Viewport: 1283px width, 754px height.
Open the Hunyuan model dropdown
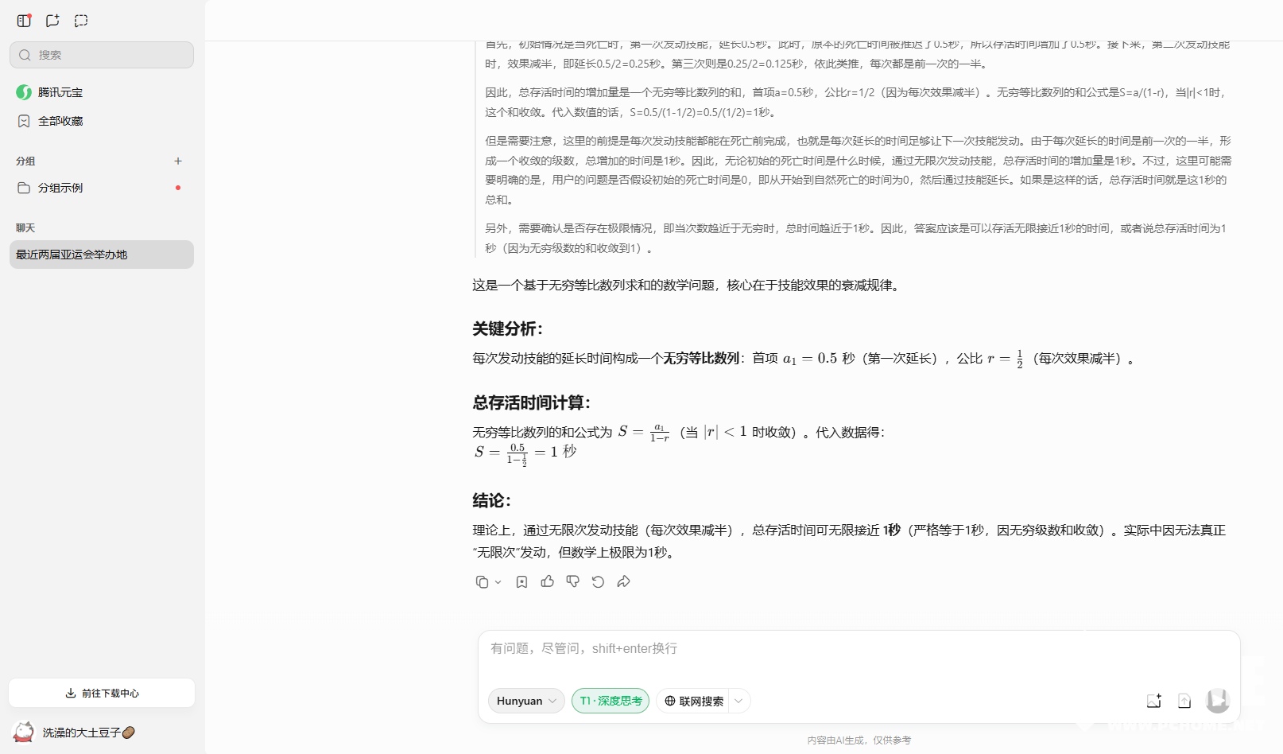[526, 701]
